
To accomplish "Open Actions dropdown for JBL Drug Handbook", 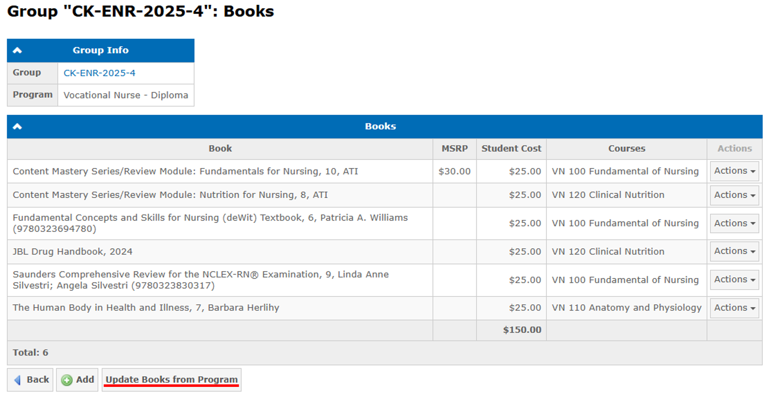I will coord(734,251).
